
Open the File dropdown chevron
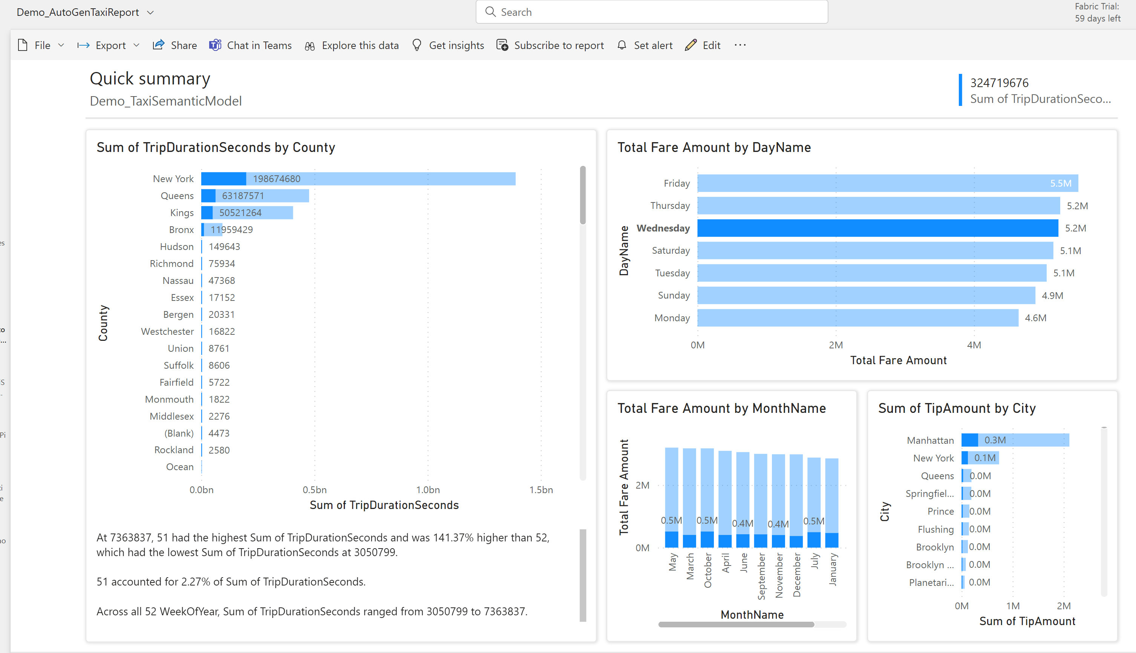(x=62, y=45)
